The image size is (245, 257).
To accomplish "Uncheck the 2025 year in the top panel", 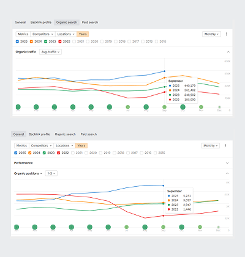I will point(17,42).
